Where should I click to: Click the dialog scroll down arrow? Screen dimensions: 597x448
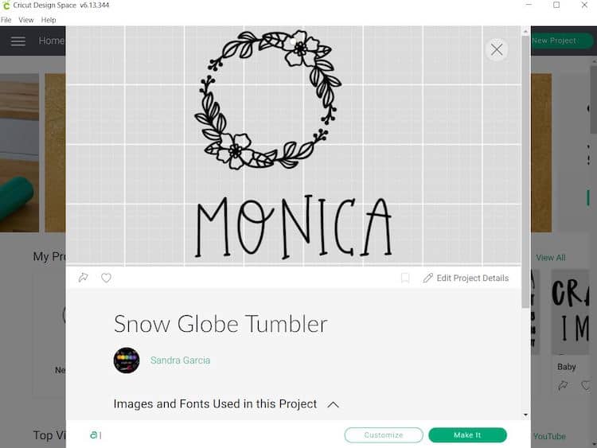(x=526, y=415)
